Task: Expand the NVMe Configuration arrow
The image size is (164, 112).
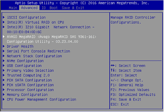Action: (x=4, y=61)
